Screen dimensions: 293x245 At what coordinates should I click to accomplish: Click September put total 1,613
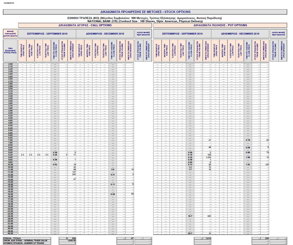pos(208,238)
